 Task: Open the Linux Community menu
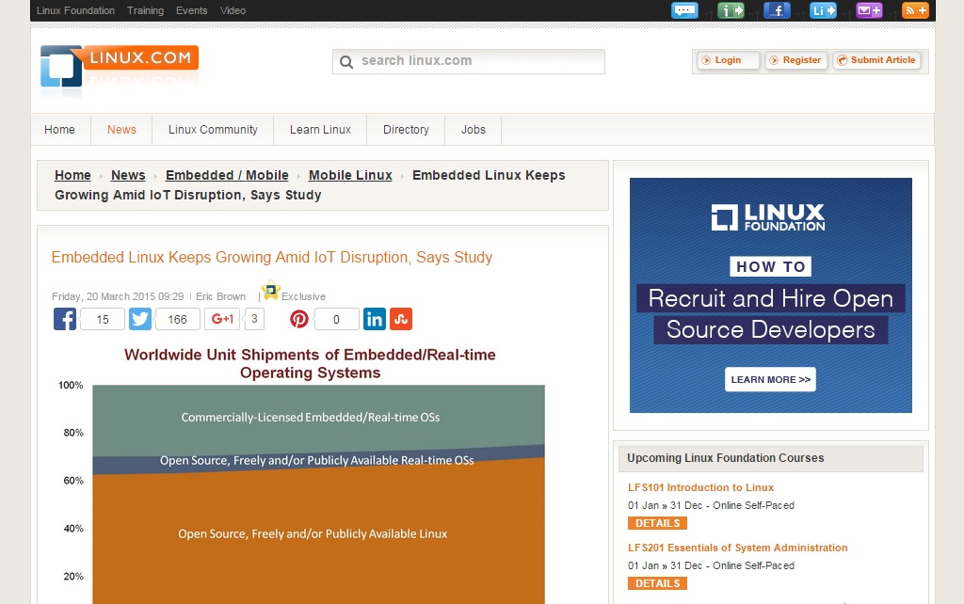tap(213, 130)
